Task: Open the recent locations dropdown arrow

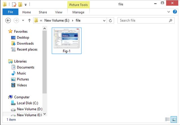Action: click(x=23, y=21)
